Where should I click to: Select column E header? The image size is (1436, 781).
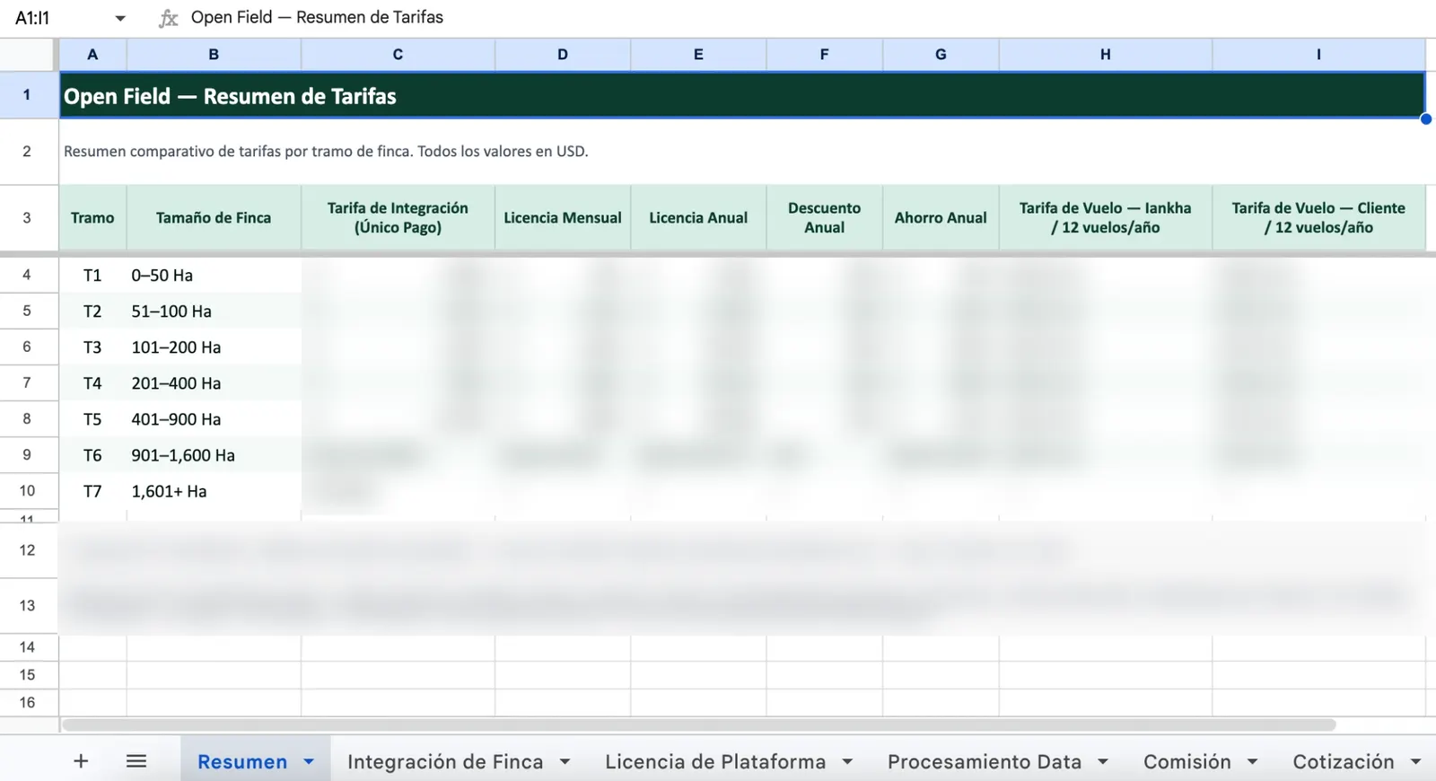(698, 54)
